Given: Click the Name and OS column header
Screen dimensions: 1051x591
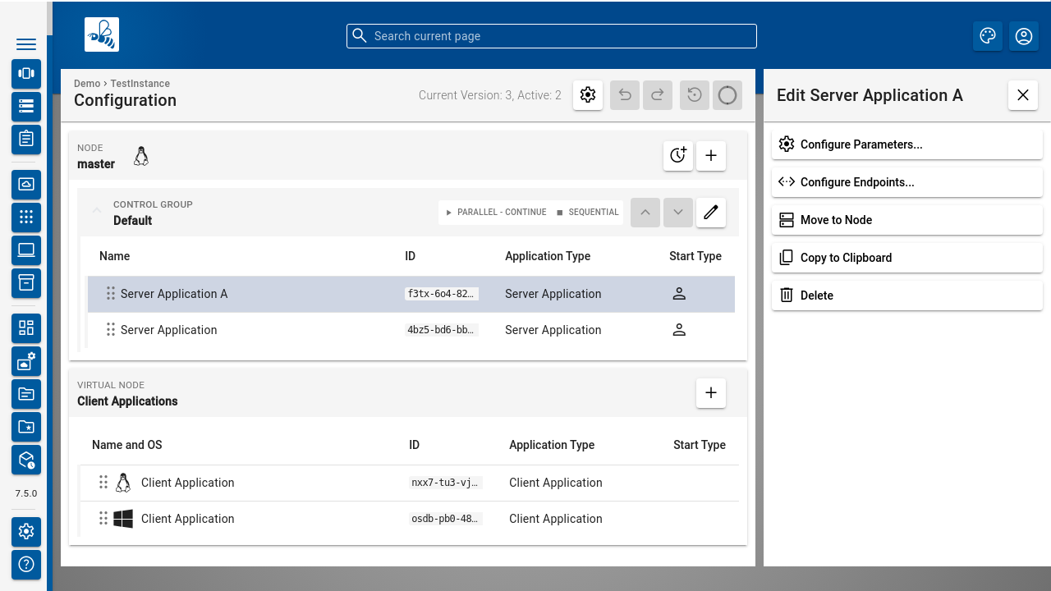Looking at the screenshot, I should click(127, 445).
